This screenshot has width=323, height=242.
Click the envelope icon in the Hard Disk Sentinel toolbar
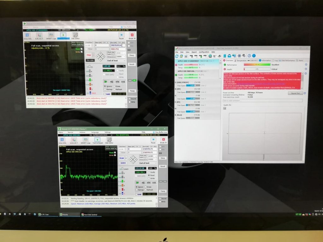pyautogui.click(x=229, y=56)
